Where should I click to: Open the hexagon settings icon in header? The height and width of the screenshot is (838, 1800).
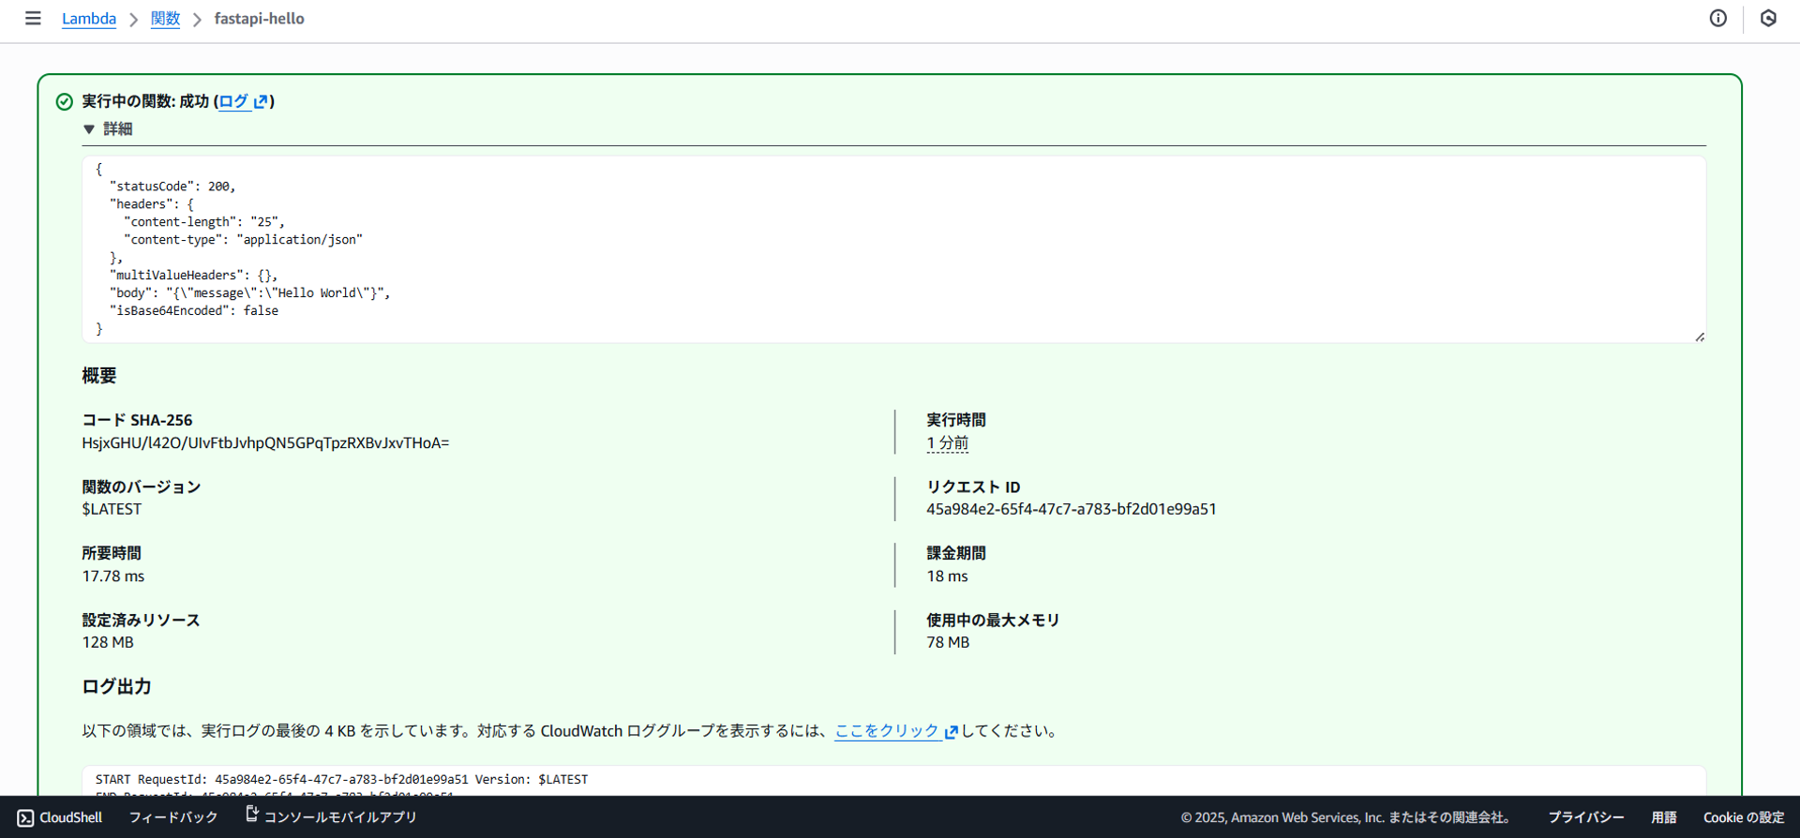[x=1768, y=18]
